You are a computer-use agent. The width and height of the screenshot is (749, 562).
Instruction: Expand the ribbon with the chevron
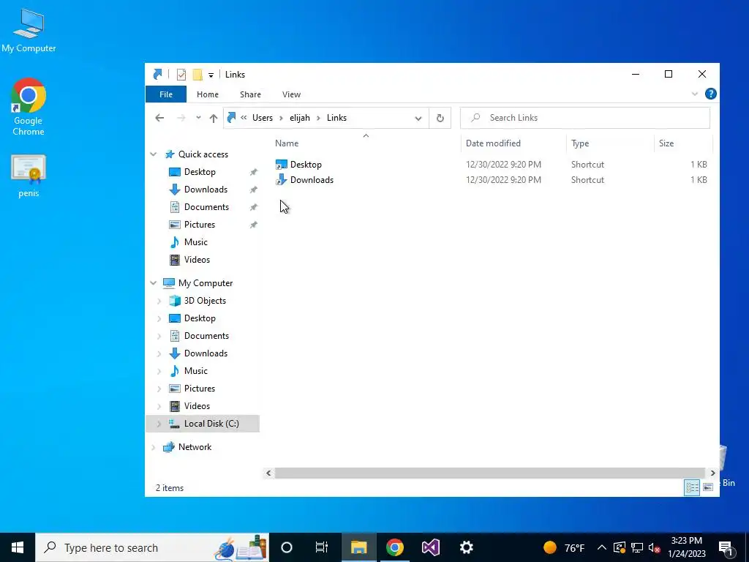695,94
